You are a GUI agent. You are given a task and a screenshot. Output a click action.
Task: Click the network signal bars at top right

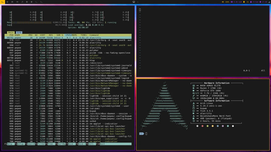(269, 2)
